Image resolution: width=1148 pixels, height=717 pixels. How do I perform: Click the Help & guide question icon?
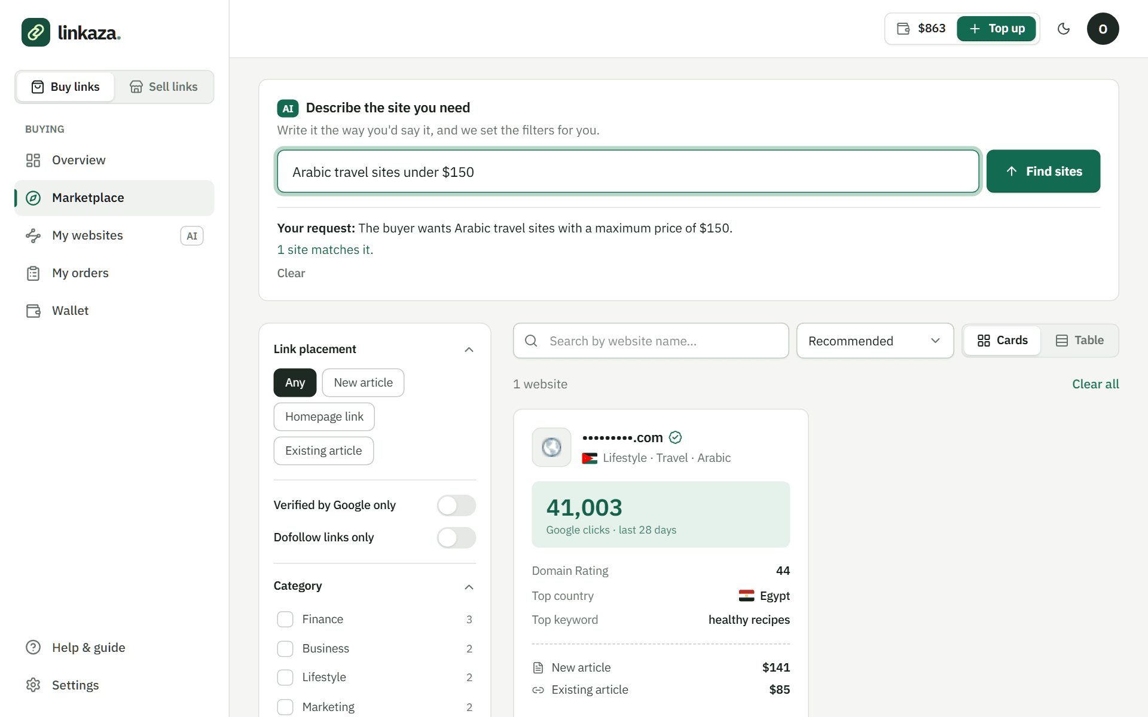[x=33, y=647]
